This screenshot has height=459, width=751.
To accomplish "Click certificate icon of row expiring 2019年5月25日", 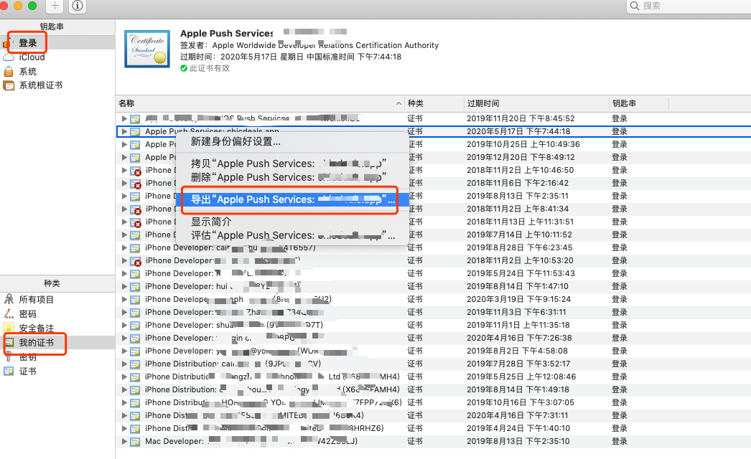I will (136, 377).
